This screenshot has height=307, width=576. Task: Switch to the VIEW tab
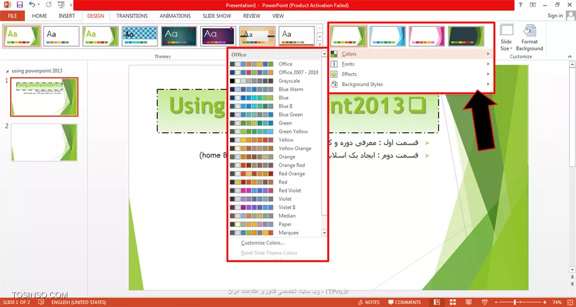[x=278, y=16]
